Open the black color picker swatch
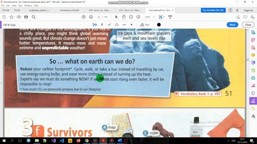 pos(159,25)
